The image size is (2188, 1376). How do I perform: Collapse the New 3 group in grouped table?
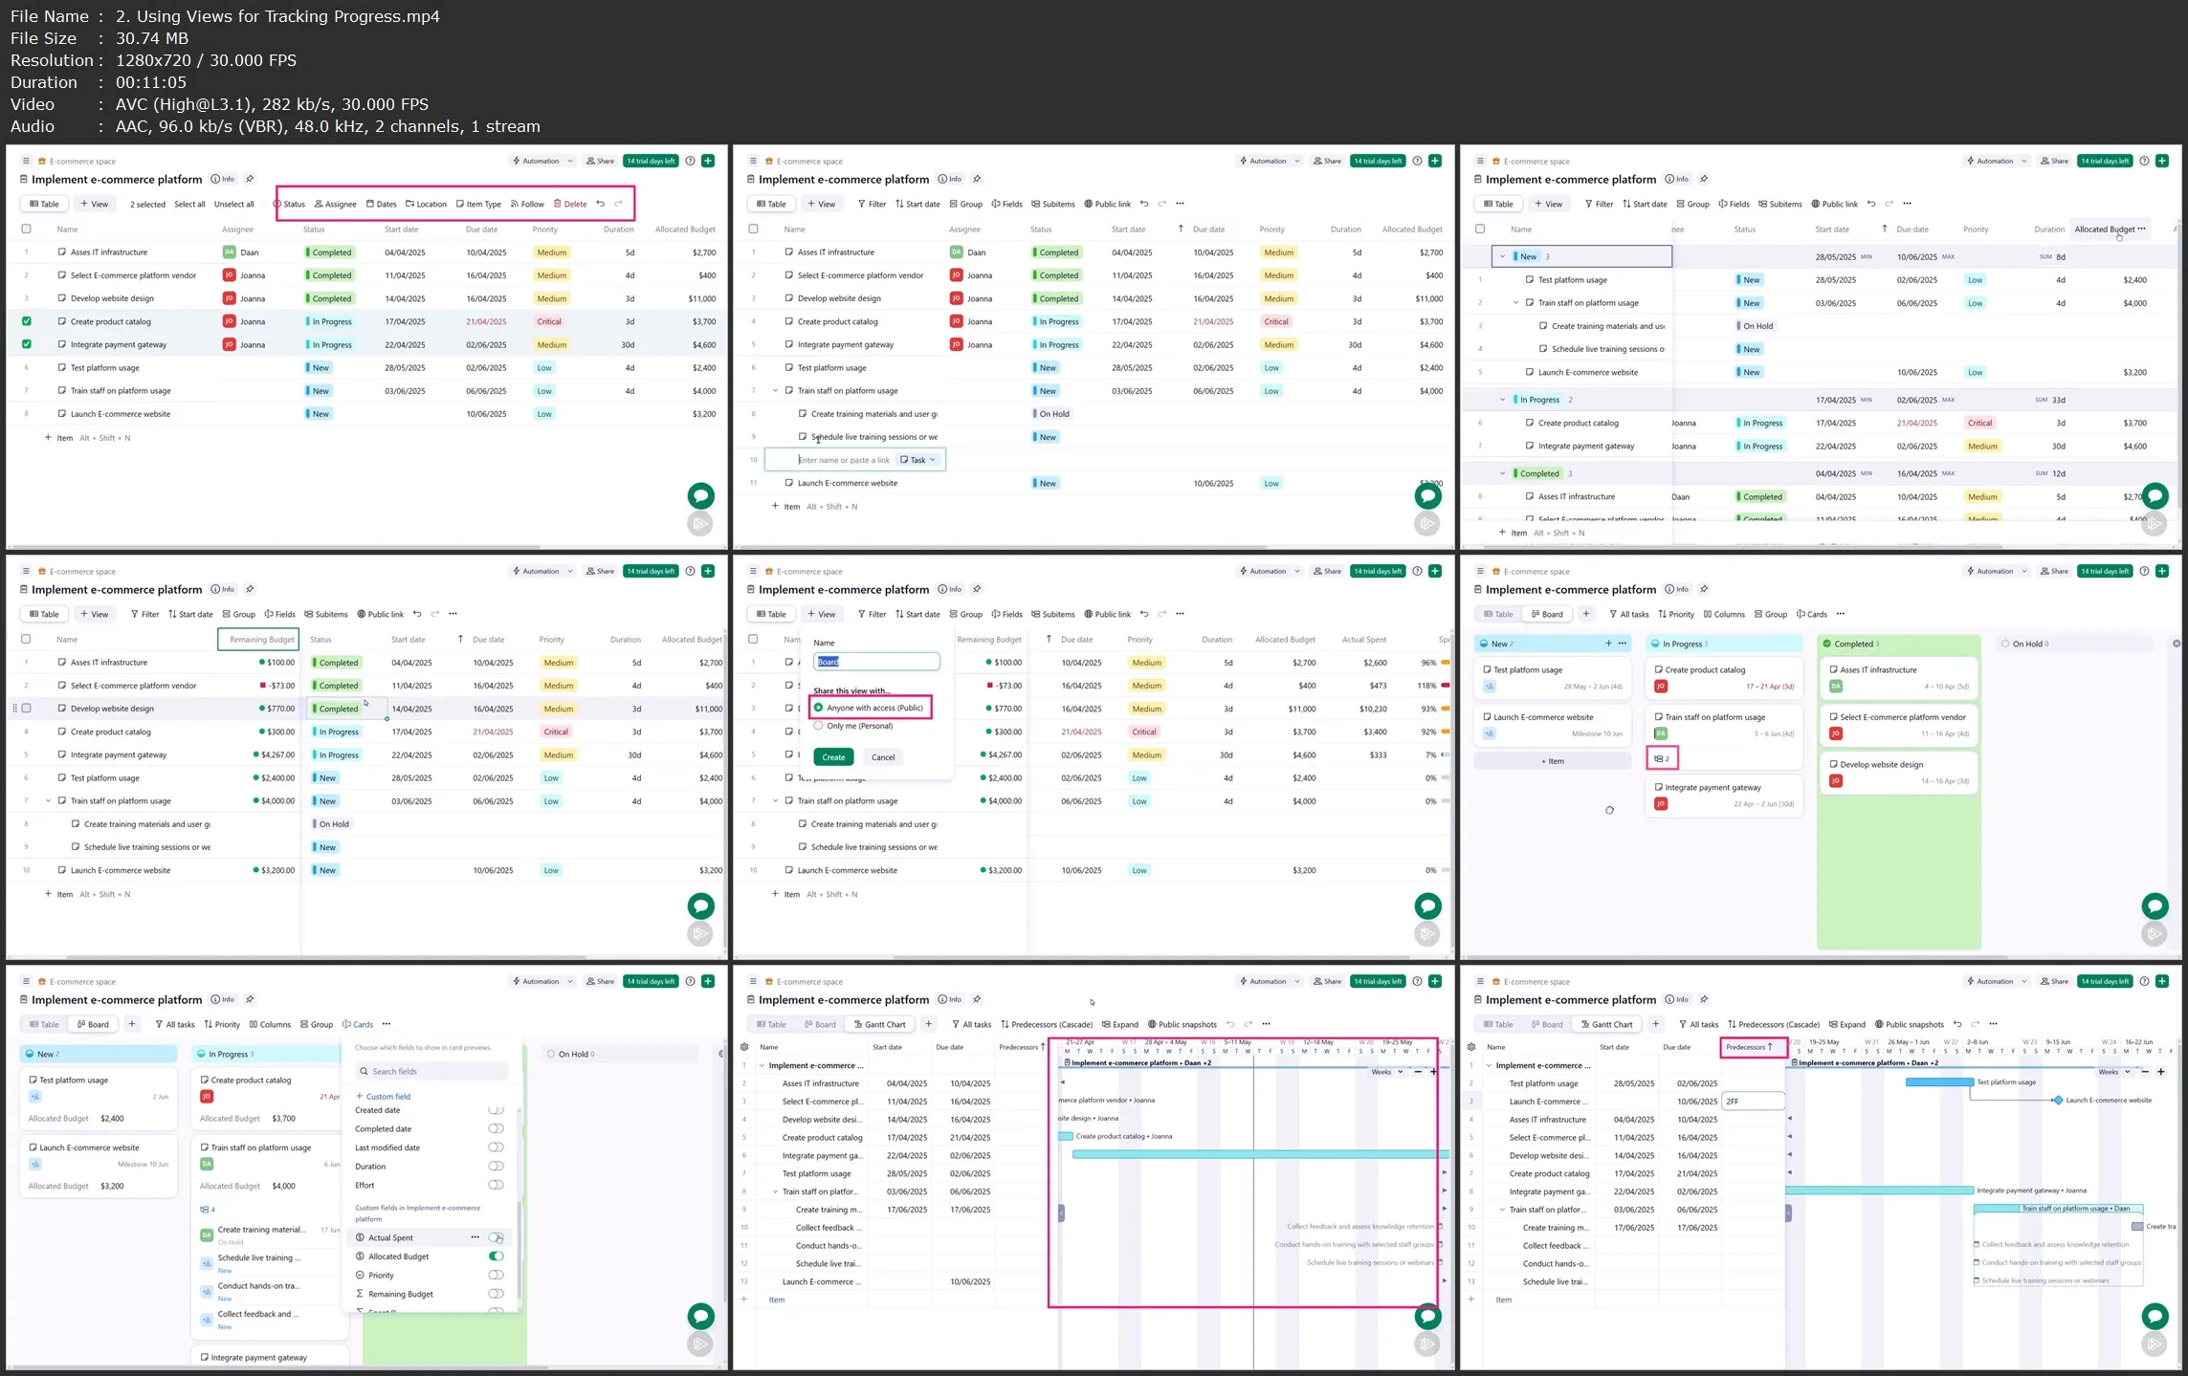pyautogui.click(x=1502, y=256)
